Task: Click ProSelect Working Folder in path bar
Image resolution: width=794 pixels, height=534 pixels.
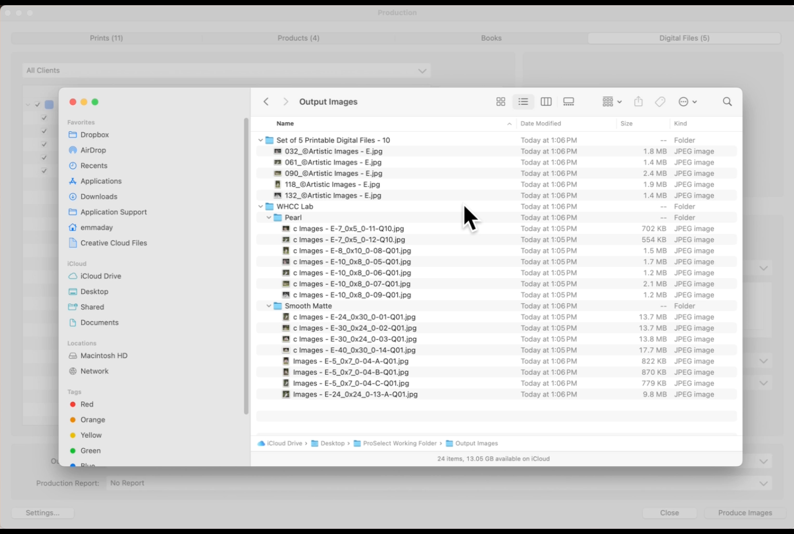Action: [x=399, y=443]
